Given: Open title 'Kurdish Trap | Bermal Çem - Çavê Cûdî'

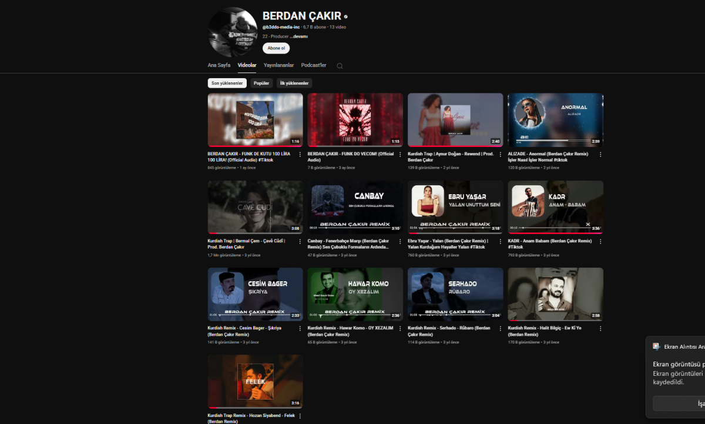Looking at the screenshot, I should (247, 244).
